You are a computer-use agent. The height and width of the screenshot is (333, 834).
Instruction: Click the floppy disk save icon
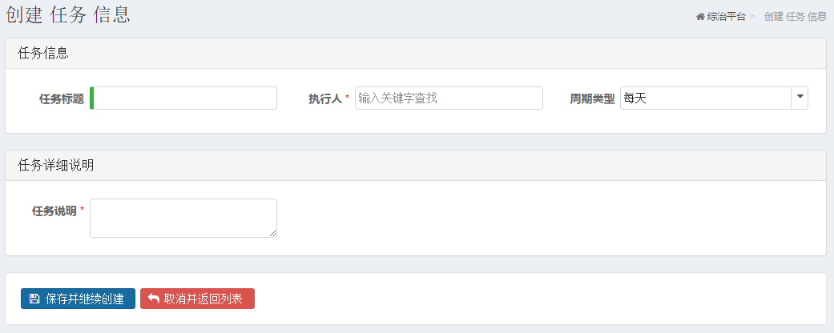coord(34,299)
